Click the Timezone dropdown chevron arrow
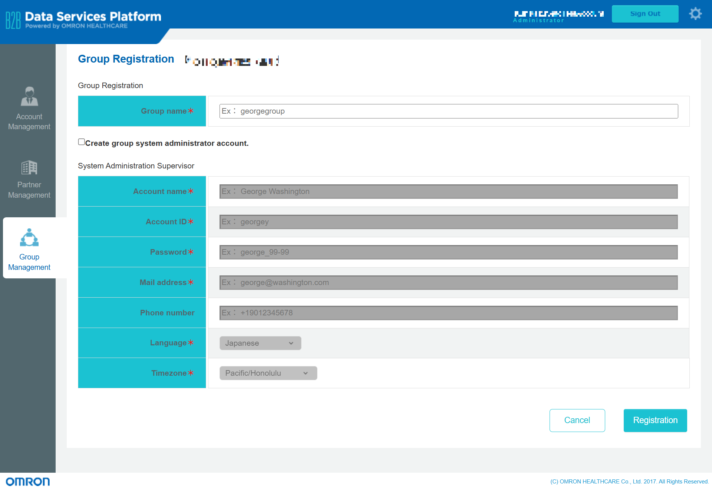The image size is (712, 489). (306, 373)
